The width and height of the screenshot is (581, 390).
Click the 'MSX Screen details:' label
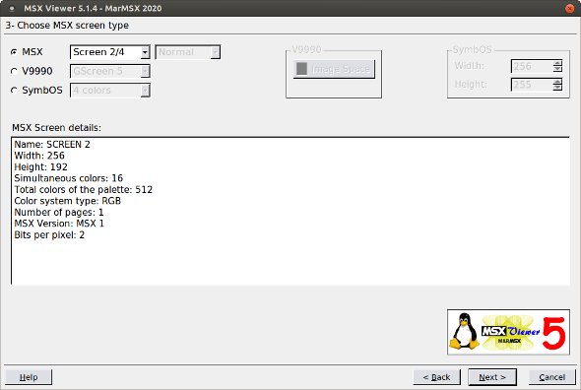point(56,127)
